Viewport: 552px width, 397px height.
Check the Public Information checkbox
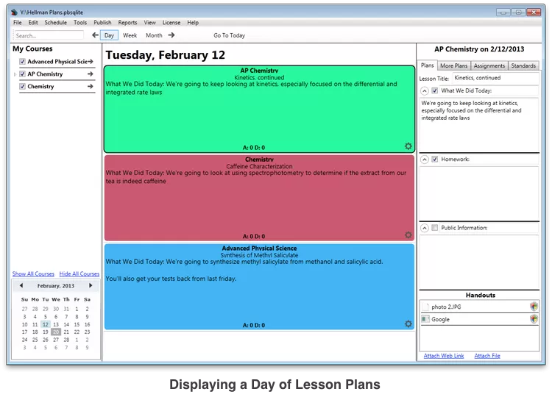click(x=435, y=228)
